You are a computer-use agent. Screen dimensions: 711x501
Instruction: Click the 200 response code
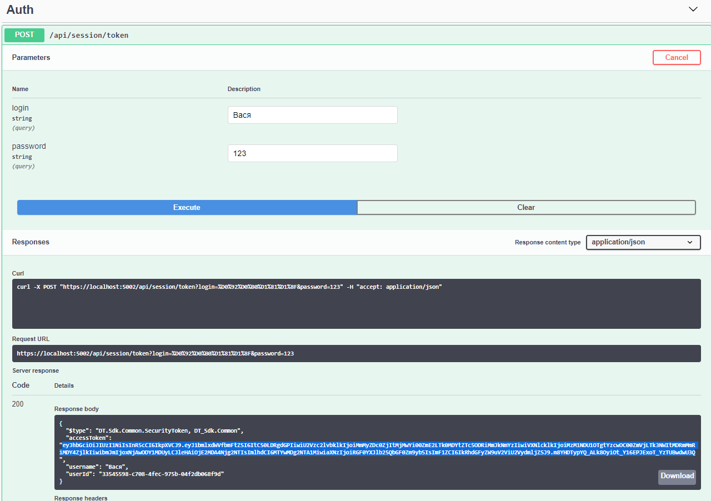click(x=18, y=404)
